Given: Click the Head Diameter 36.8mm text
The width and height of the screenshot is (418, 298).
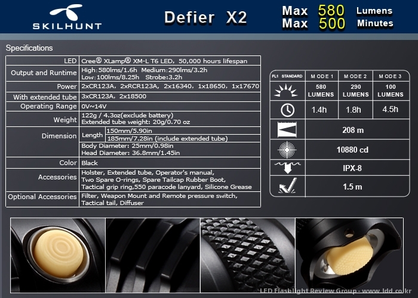Looking at the screenshot, I should (x=131, y=153).
